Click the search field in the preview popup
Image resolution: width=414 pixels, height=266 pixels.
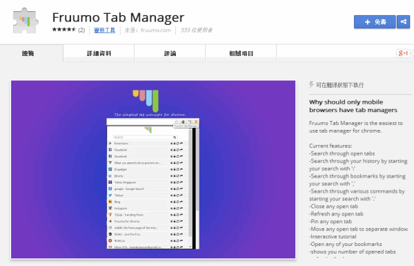(x=143, y=137)
